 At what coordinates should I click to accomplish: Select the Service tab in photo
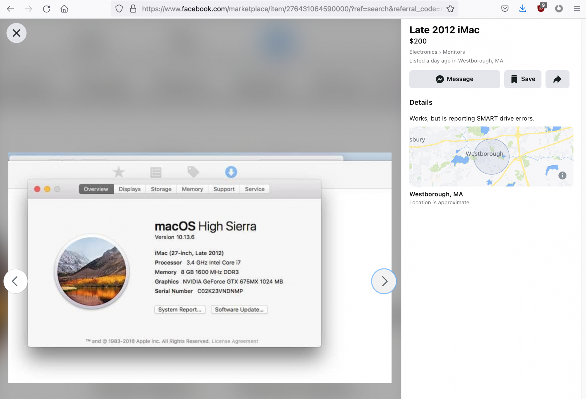click(255, 189)
